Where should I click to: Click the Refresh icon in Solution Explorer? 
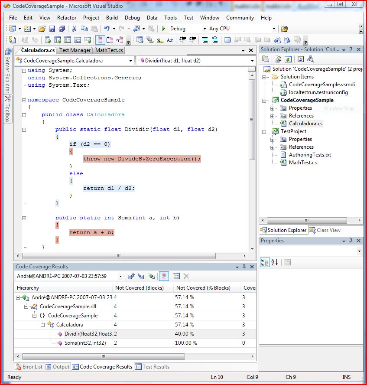(288, 59)
